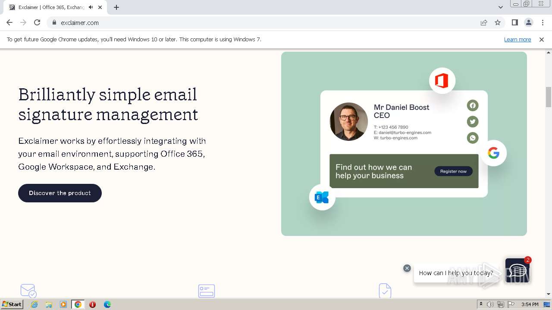This screenshot has width=552, height=310.
Task: Click the network tray icon
Action: (501, 304)
